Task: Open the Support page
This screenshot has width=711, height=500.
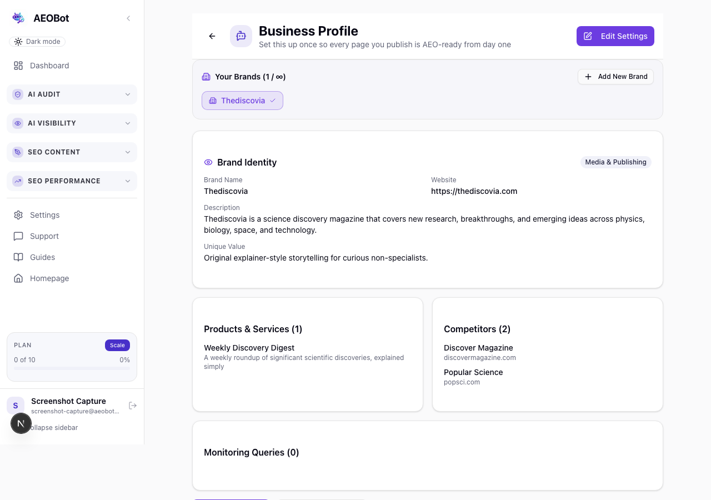Action: pos(72,236)
